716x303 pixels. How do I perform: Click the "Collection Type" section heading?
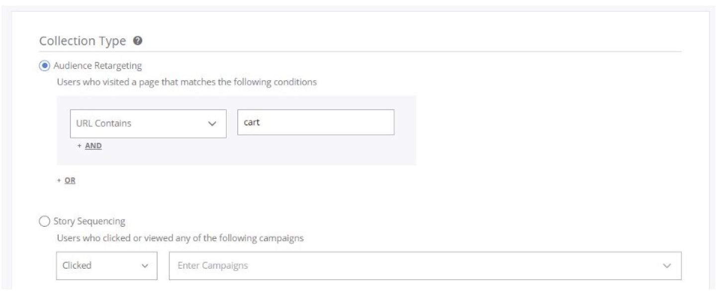[83, 41]
